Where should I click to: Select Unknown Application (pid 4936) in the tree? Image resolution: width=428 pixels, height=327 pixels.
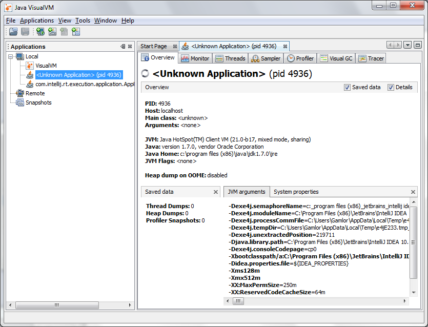pos(78,75)
